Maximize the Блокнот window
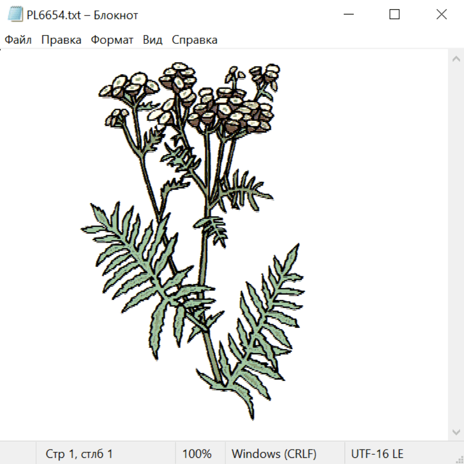Screen dimensions: 464x464 [394, 14]
